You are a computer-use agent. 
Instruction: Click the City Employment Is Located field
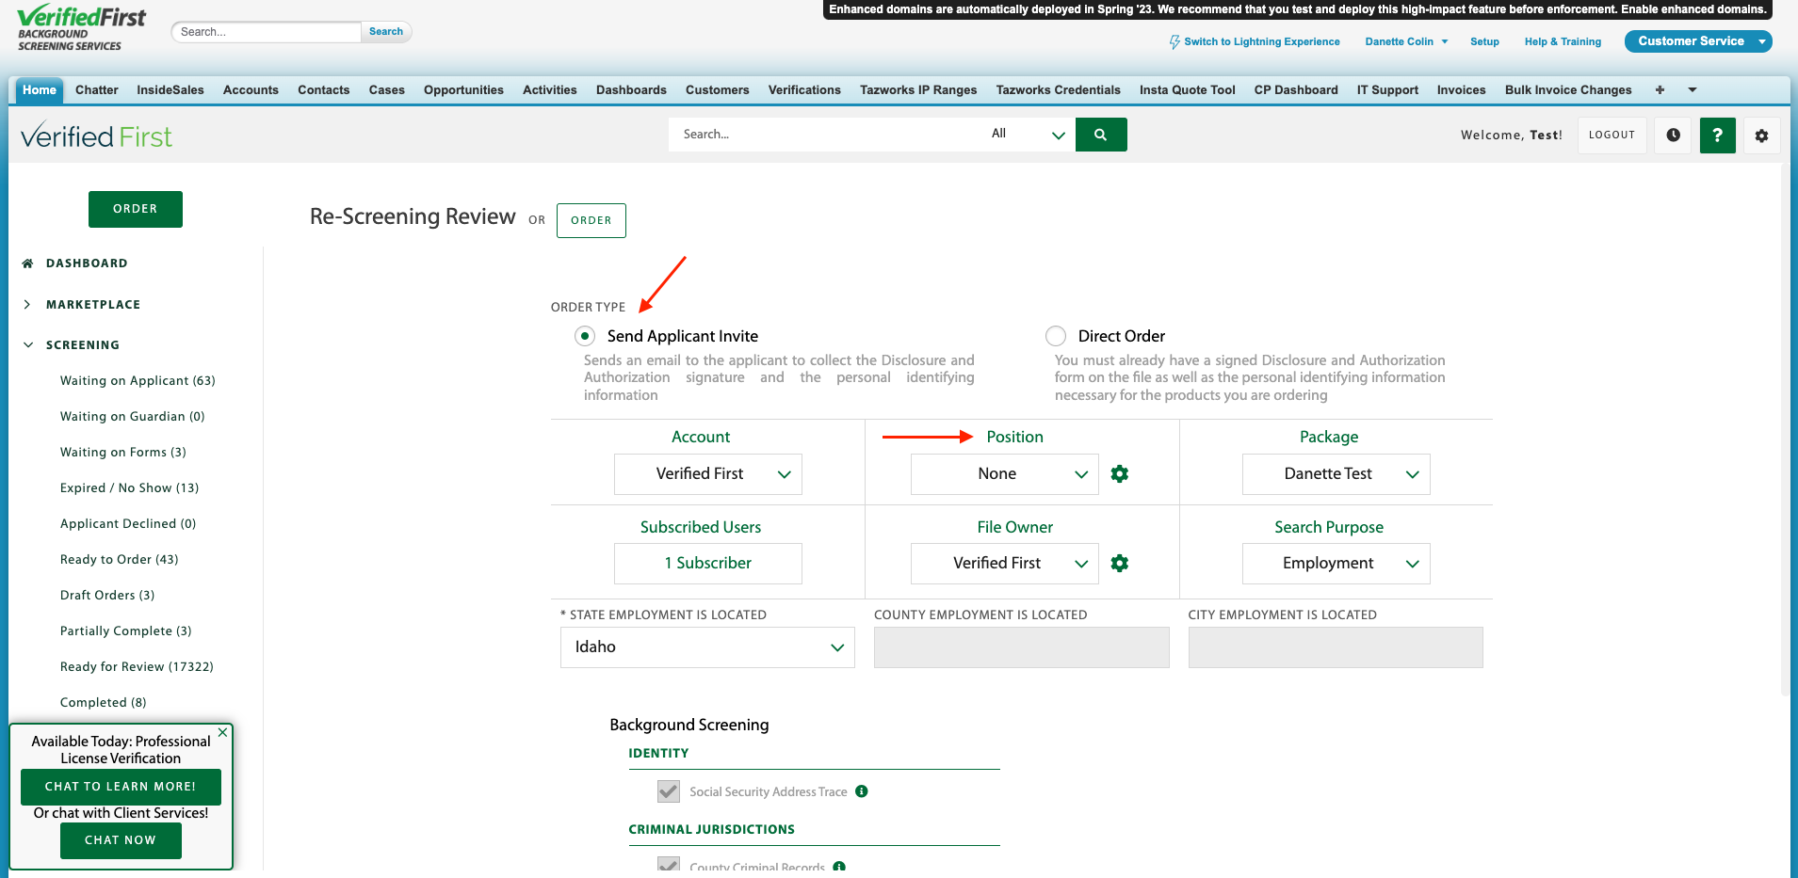1336,647
